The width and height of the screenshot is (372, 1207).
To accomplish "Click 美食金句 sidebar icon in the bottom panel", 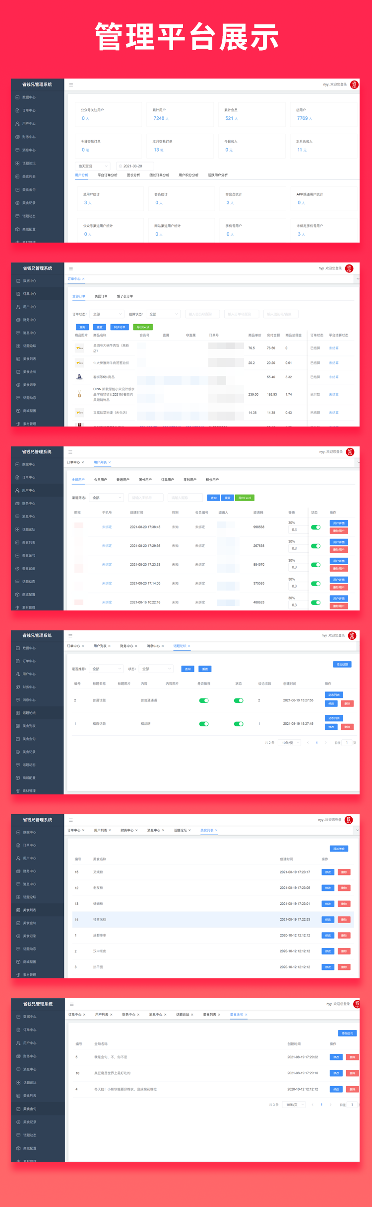I will click(18, 1109).
